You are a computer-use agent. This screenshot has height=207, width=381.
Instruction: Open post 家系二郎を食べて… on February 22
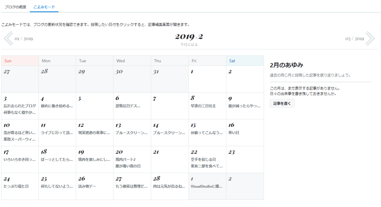click(207, 166)
